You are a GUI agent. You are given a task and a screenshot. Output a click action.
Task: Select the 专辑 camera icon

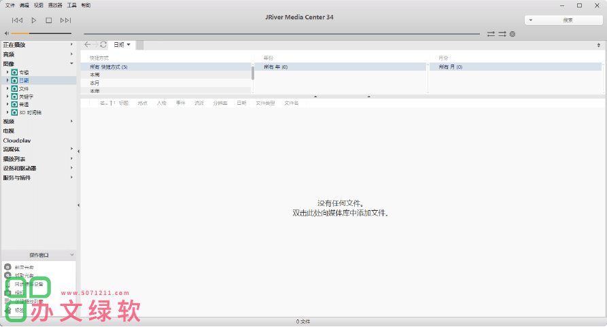[14, 72]
